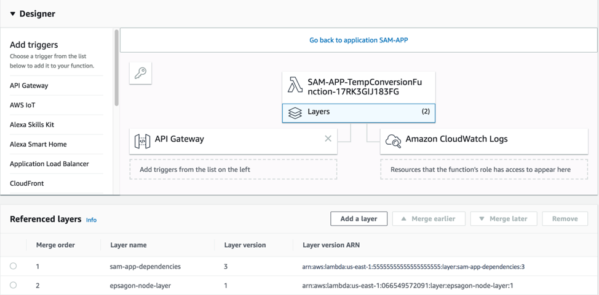Image resolution: width=599 pixels, height=295 pixels.
Task: Click the sam-app-dependencies layer name
Action: coord(145,266)
